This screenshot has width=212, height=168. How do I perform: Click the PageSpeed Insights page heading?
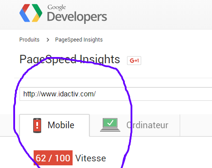pos(69,59)
